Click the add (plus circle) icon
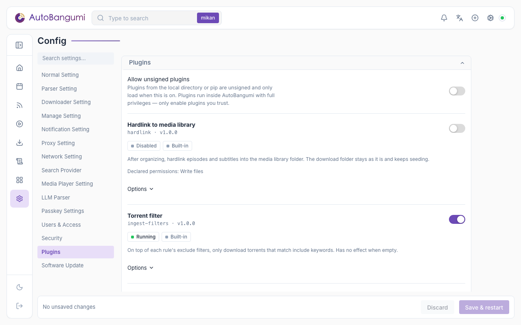The image size is (521, 325). (x=475, y=18)
